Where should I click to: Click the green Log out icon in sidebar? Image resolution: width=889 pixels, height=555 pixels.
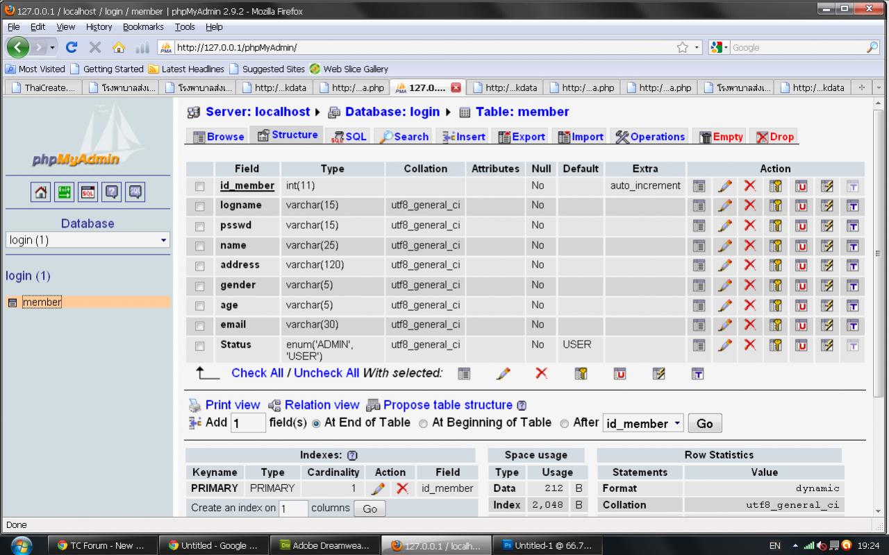(65, 192)
